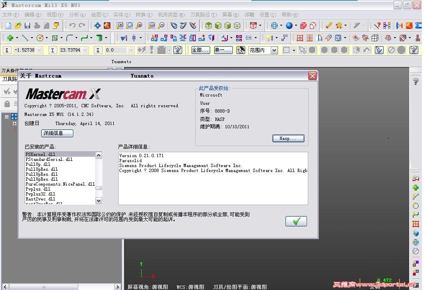The height and width of the screenshot is (290, 424).
Task: Click the wireframe globe icon
Action: pyautogui.click(x=274, y=26)
